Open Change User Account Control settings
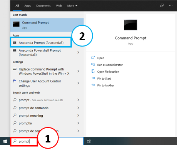The image size is (177, 149). point(47,83)
